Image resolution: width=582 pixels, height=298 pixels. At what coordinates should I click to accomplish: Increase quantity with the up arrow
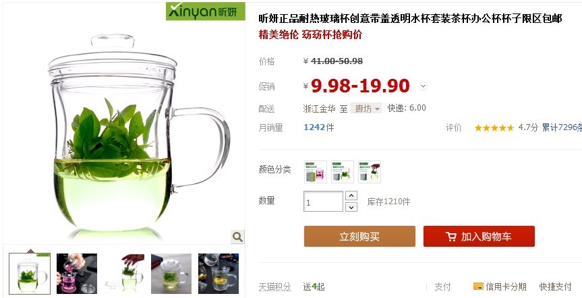point(351,196)
